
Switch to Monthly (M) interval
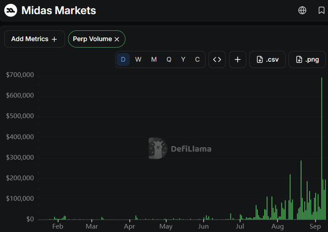click(154, 59)
